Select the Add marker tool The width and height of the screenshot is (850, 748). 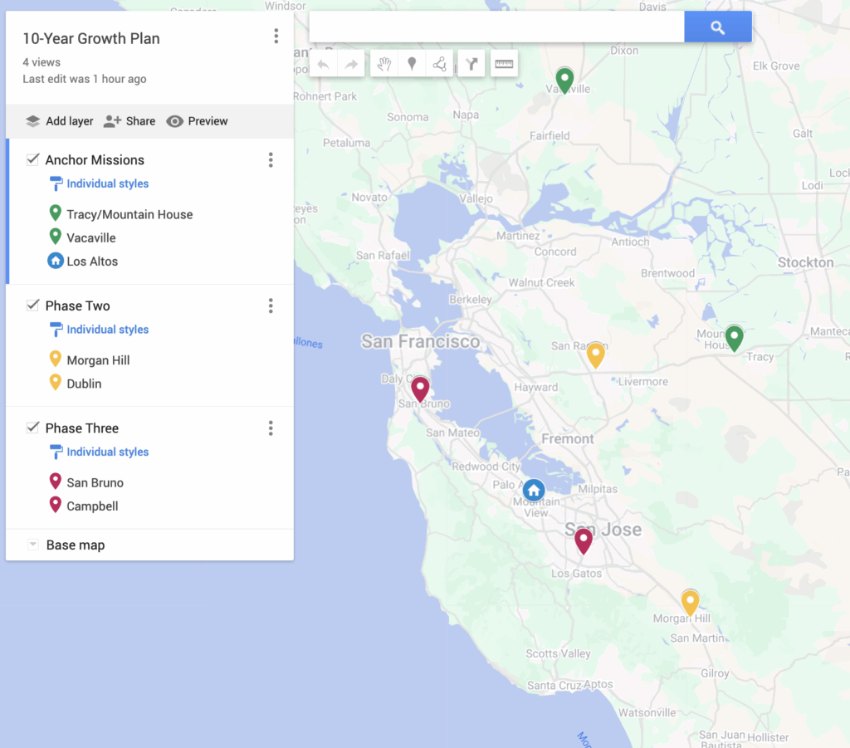click(411, 64)
